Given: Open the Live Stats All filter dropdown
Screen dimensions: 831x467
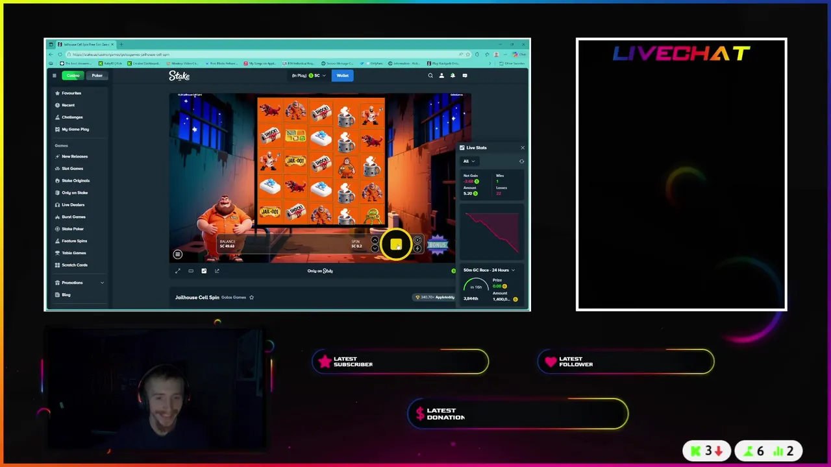Looking at the screenshot, I should click(469, 162).
